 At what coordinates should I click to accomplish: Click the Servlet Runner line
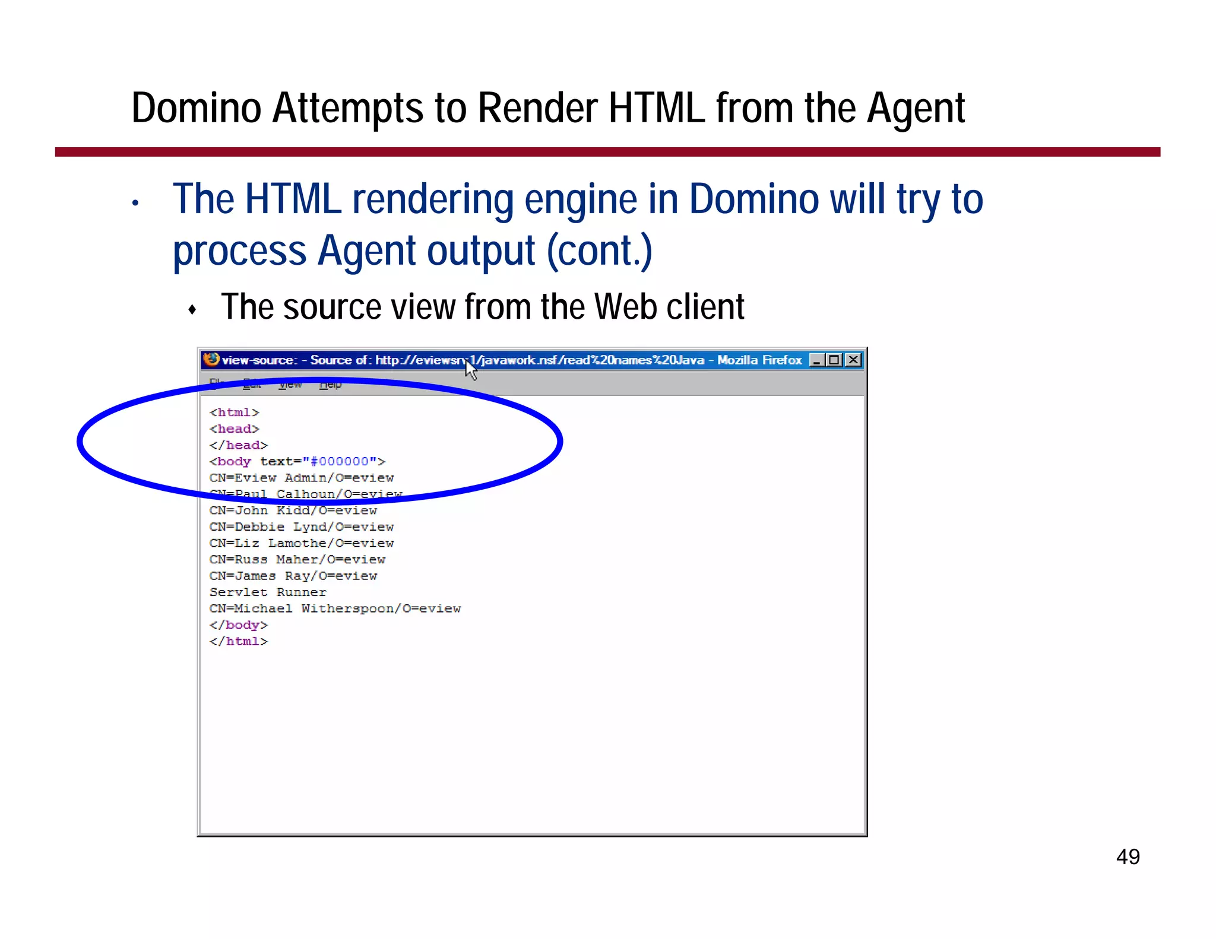(268, 592)
